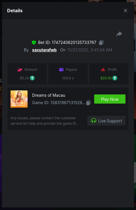Click the 103.4 x payout value
136x210 pixels.
click(68, 78)
